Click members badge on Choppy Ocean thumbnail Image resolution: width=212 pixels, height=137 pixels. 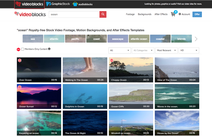click(112, 60)
